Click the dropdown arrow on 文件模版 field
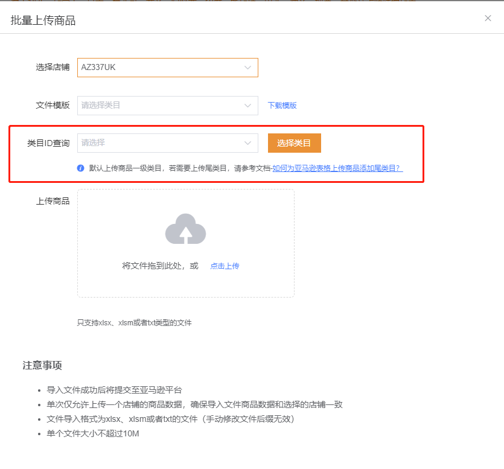 click(x=249, y=105)
